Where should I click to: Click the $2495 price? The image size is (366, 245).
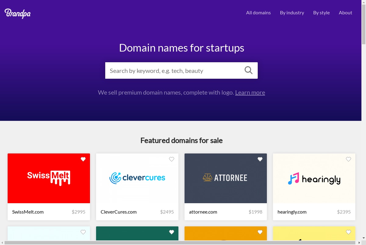point(167,212)
